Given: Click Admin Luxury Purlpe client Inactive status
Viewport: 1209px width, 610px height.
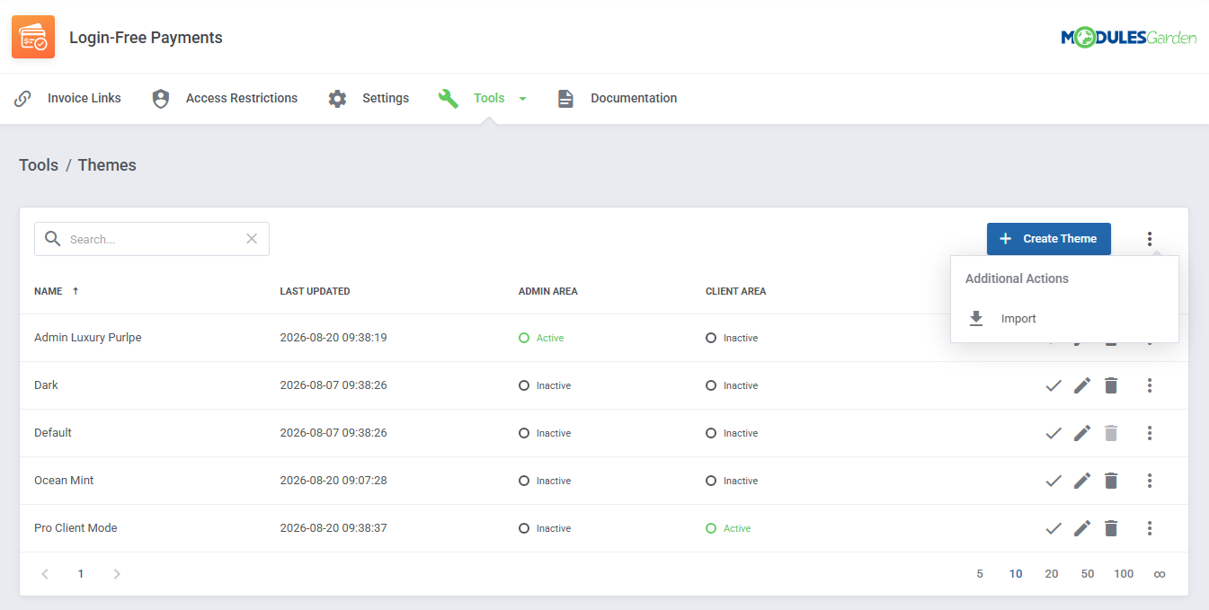Looking at the screenshot, I should click(732, 338).
